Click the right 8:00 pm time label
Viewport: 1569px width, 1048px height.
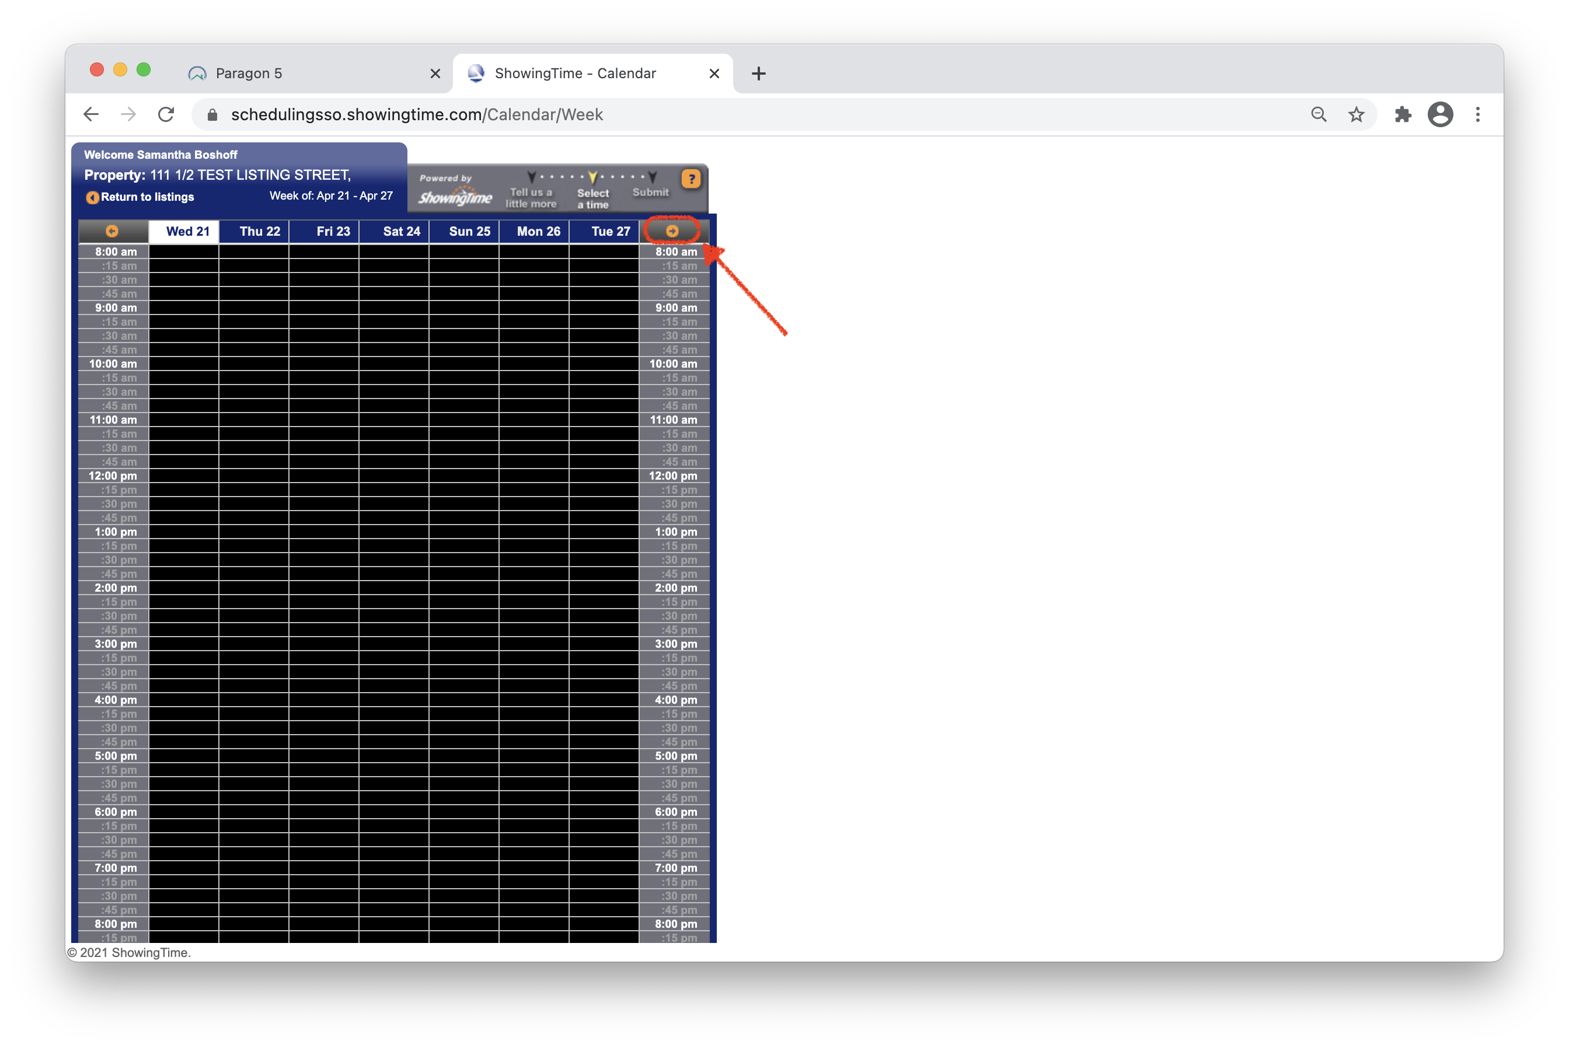click(675, 924)
